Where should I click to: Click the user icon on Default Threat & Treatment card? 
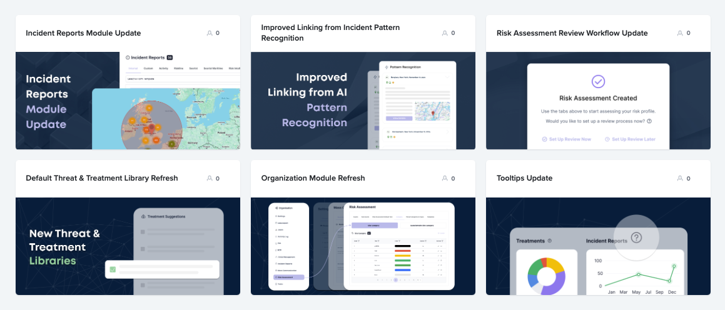coord(210,178)
